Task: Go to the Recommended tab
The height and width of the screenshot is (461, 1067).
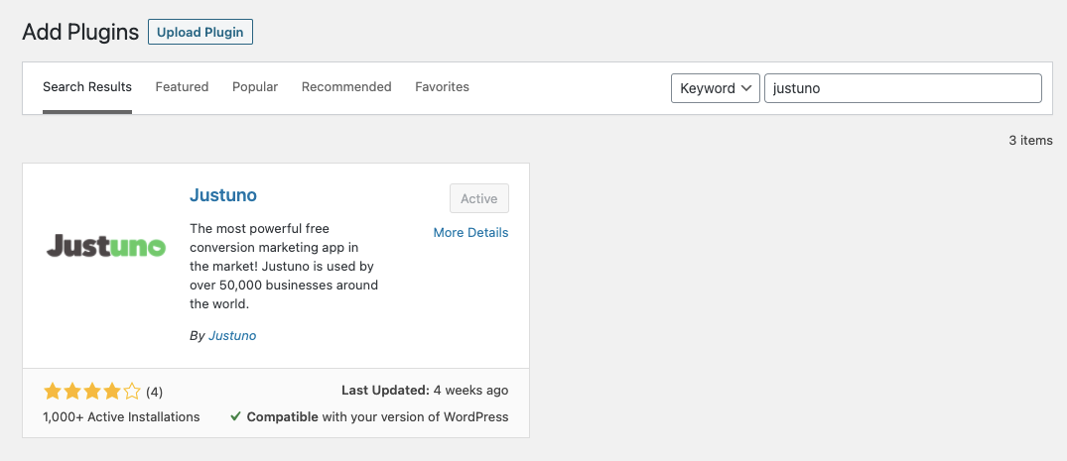Action: pos(346,87)
